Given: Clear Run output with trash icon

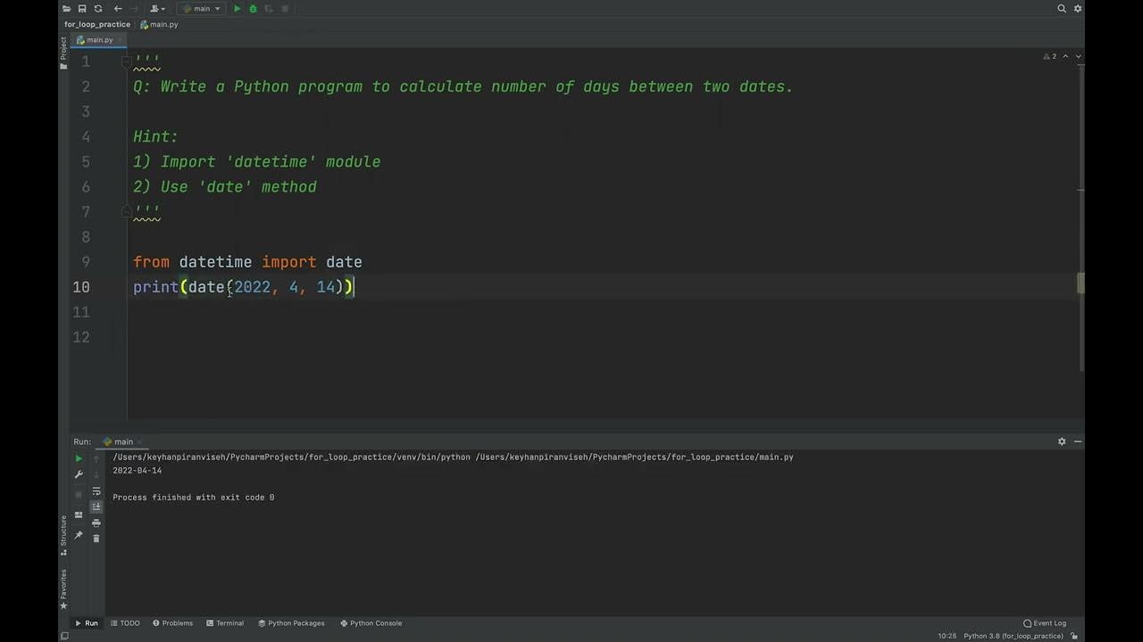Looking at the screenshot, I should coord(96,539).
